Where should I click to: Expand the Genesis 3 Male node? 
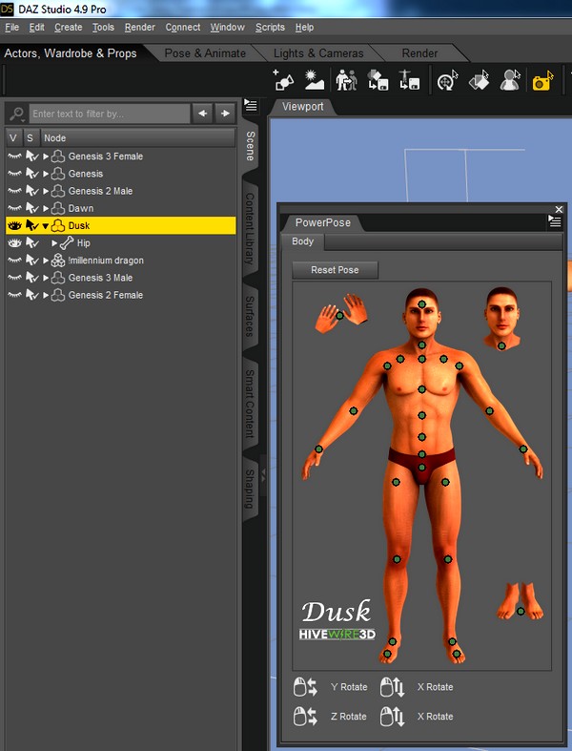[46, 278]
